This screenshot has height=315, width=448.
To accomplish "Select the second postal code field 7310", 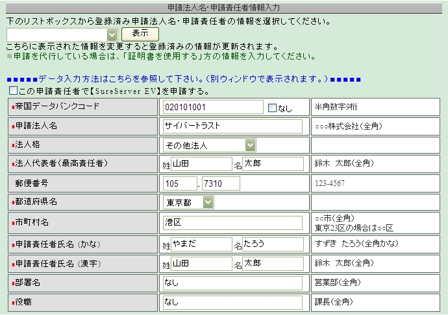I will pyautogui.click(x=221, y=183).
